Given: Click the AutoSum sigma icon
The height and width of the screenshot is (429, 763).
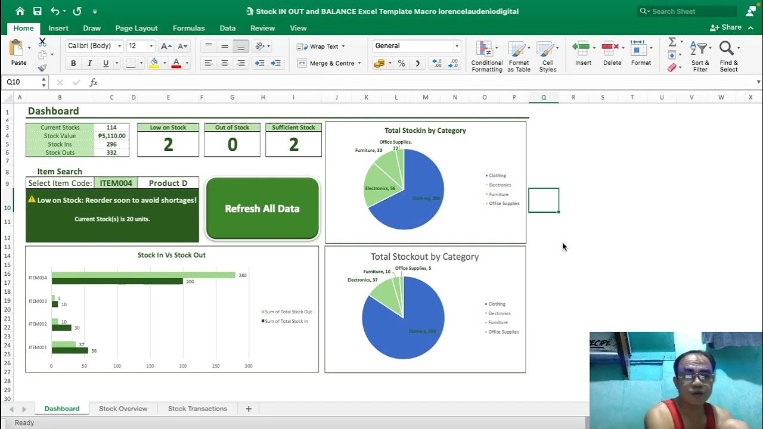Looking at the screenshot, I should 672,42.
